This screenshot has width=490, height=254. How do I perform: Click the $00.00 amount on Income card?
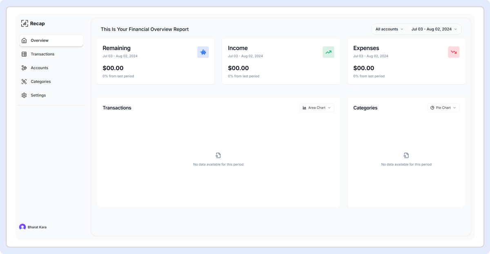pos(238,68)
